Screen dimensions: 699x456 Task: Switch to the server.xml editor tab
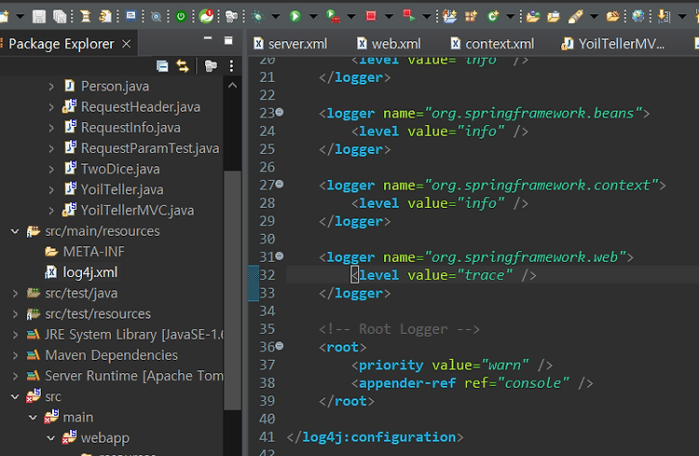coord(291,44)
